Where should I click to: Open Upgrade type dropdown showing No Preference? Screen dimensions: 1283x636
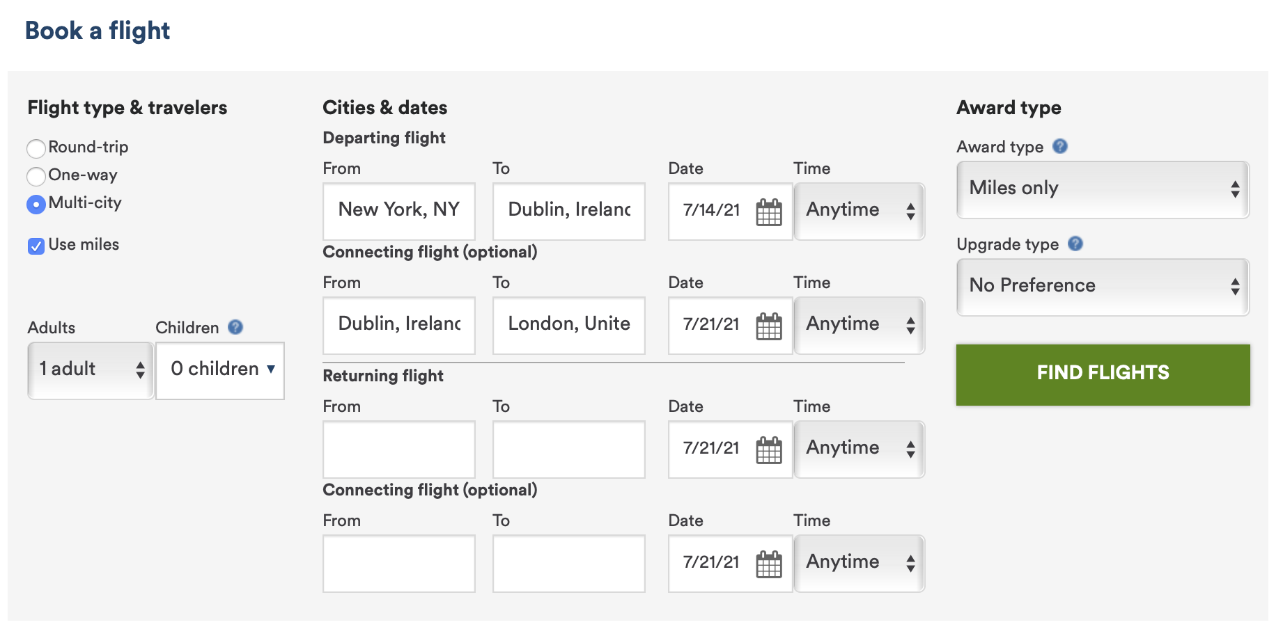point(1103,287)
